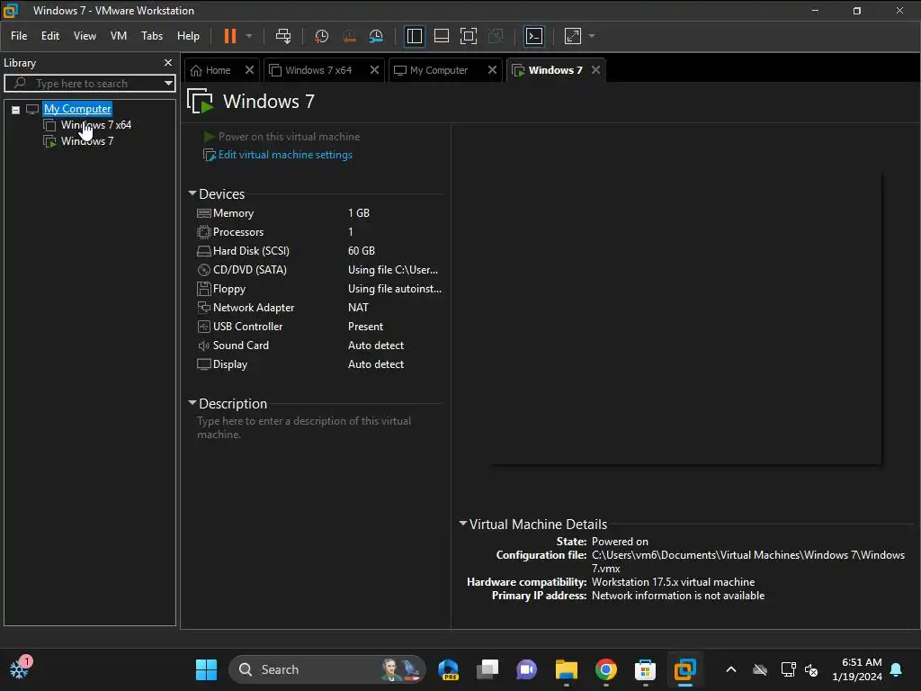This screenshot has width=921, height=691.
Task: Collapse the Description section
Action: tap(192, 403)
